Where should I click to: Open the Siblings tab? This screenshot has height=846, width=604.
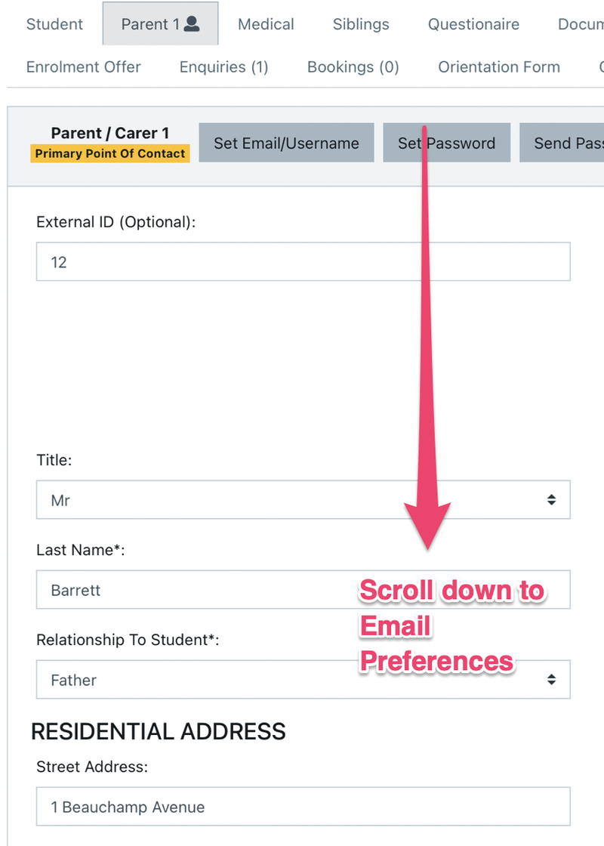click(361, 24)
